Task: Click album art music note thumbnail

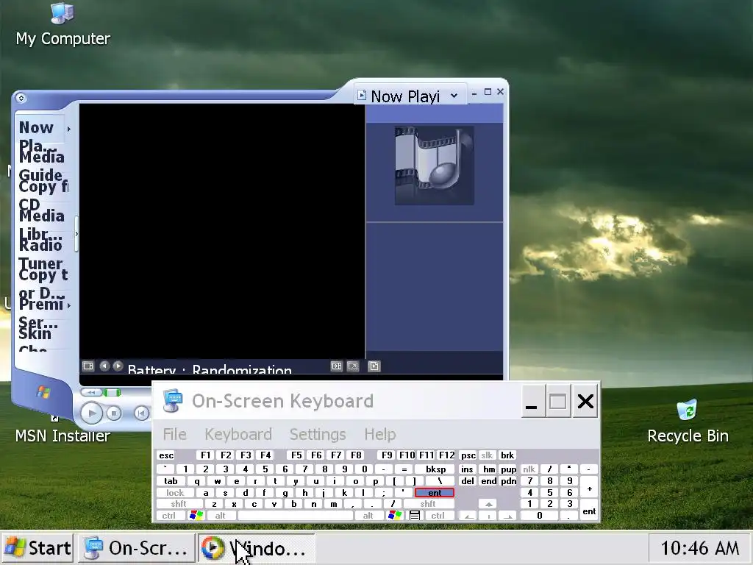Action: click(x=435, y=166)
